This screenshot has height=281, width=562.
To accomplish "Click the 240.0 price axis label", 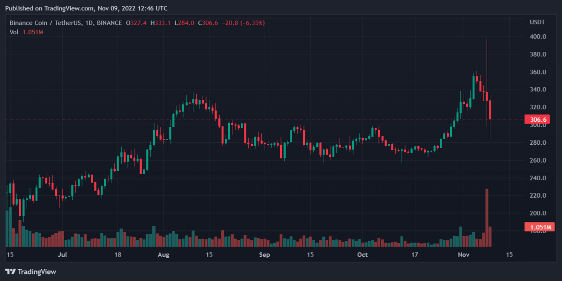I will 537,178.
